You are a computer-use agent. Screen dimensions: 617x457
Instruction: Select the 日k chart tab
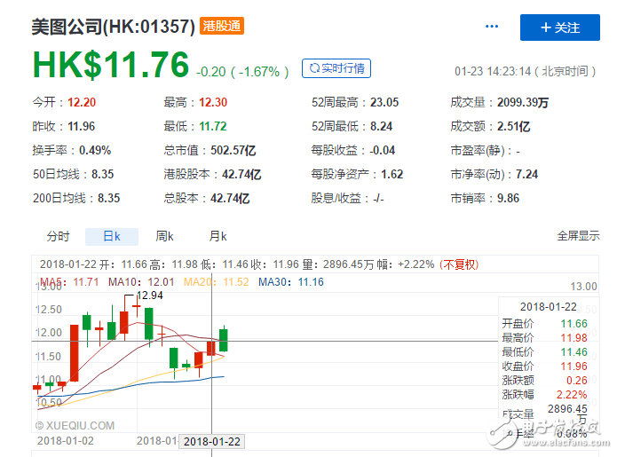coord(112,236)
